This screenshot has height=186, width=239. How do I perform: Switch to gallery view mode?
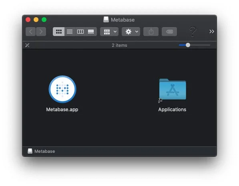tap(91, 32)
